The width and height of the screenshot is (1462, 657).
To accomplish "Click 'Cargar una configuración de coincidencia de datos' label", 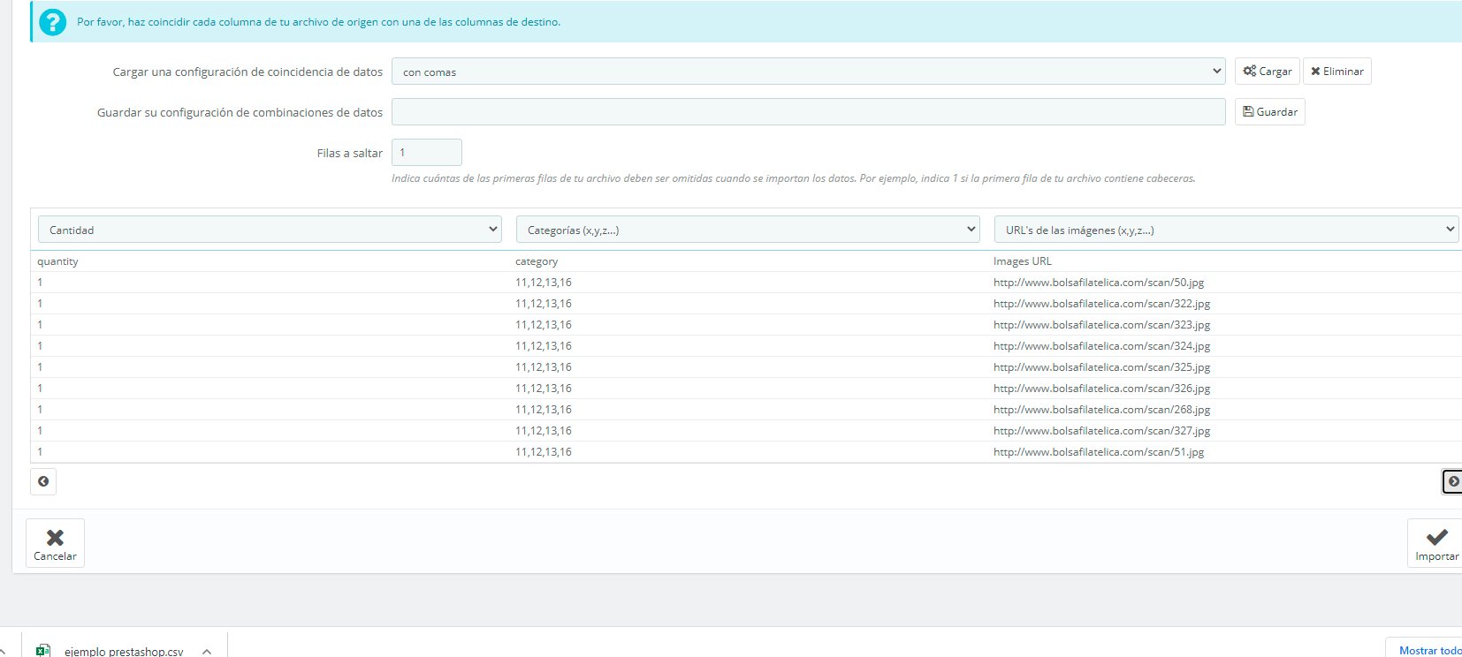I will 247,72.
